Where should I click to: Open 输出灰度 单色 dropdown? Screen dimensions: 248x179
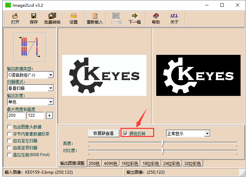coord(51,102)
